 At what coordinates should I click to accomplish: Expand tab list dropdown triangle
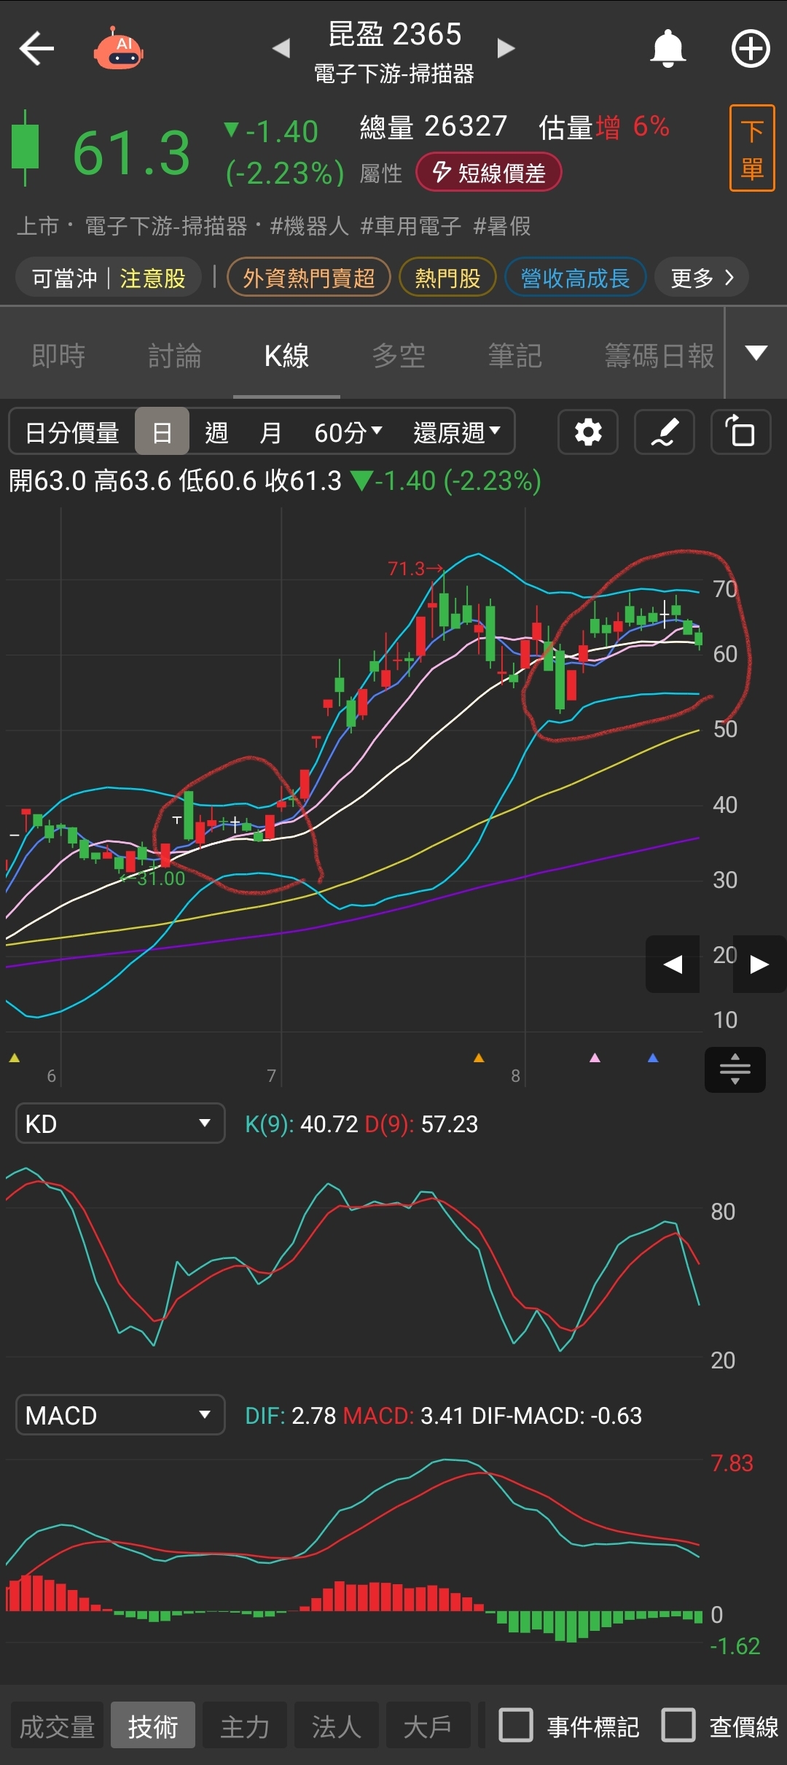(756, 353)
